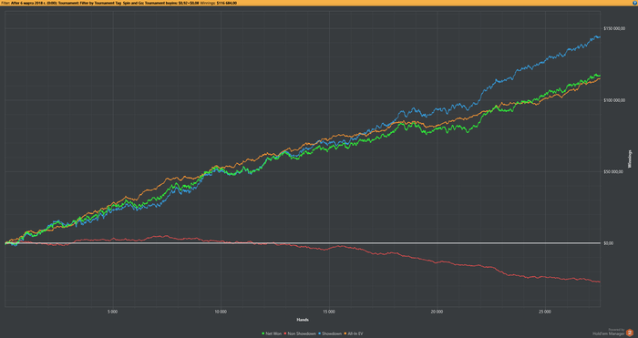The height and width of the screenshot is (338, 638).
Task: Toggle the Non Showdown legend entry
Action: pos(300,333)
